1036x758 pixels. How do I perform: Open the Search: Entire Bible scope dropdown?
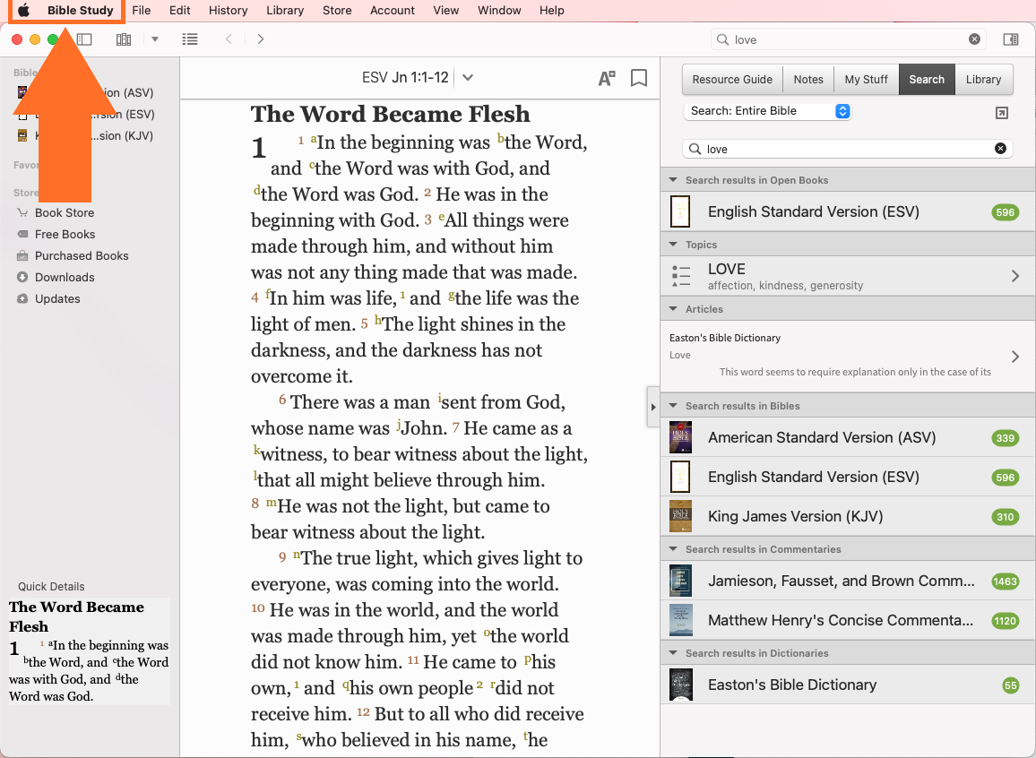pos(767,111)
